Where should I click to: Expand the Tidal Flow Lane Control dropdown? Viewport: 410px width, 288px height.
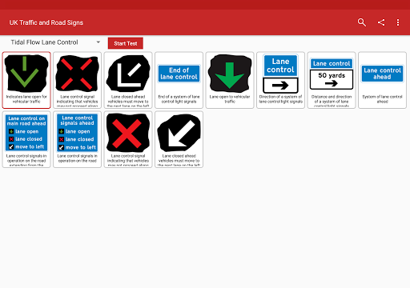[54, 42]
